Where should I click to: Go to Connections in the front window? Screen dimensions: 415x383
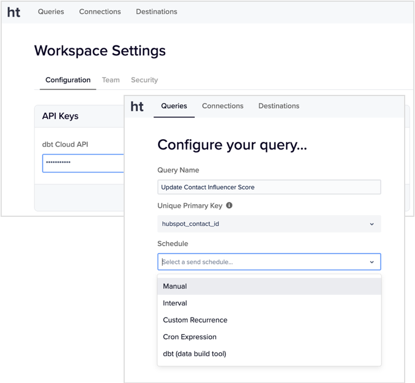(x=222, y=106)
